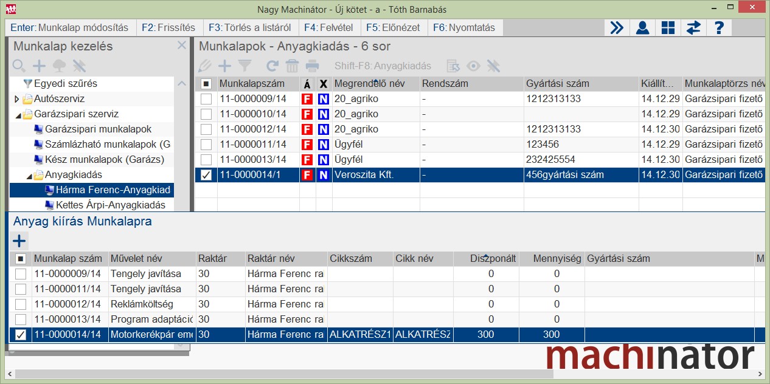Sort by the Diszponált column header
Screen dimensions: 770x384
tap(485, 258)
